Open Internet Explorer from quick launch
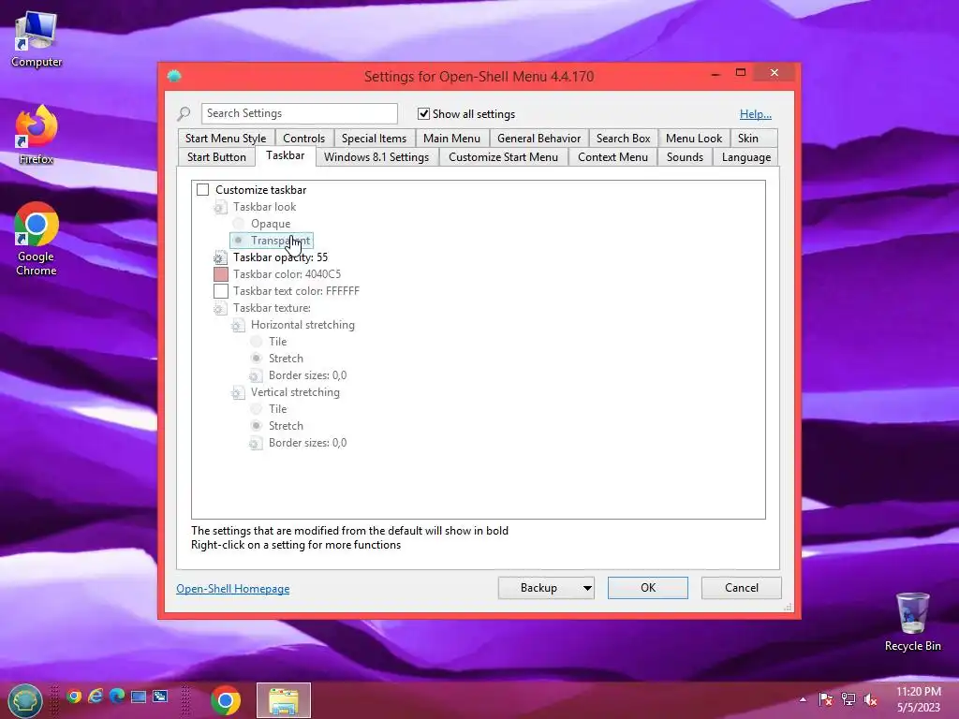 pos(96,697)
